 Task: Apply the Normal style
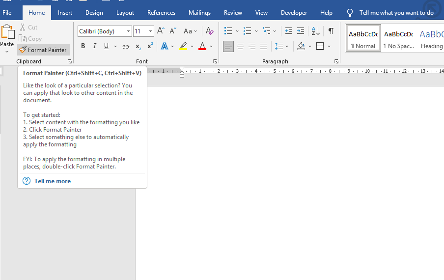[363, 38]
